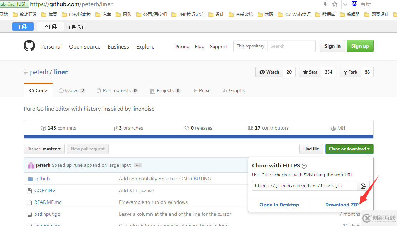This screenshot has width=397, height=226.
Task: Click the 不翻译 button in translation bar
Action: [50, 26]
